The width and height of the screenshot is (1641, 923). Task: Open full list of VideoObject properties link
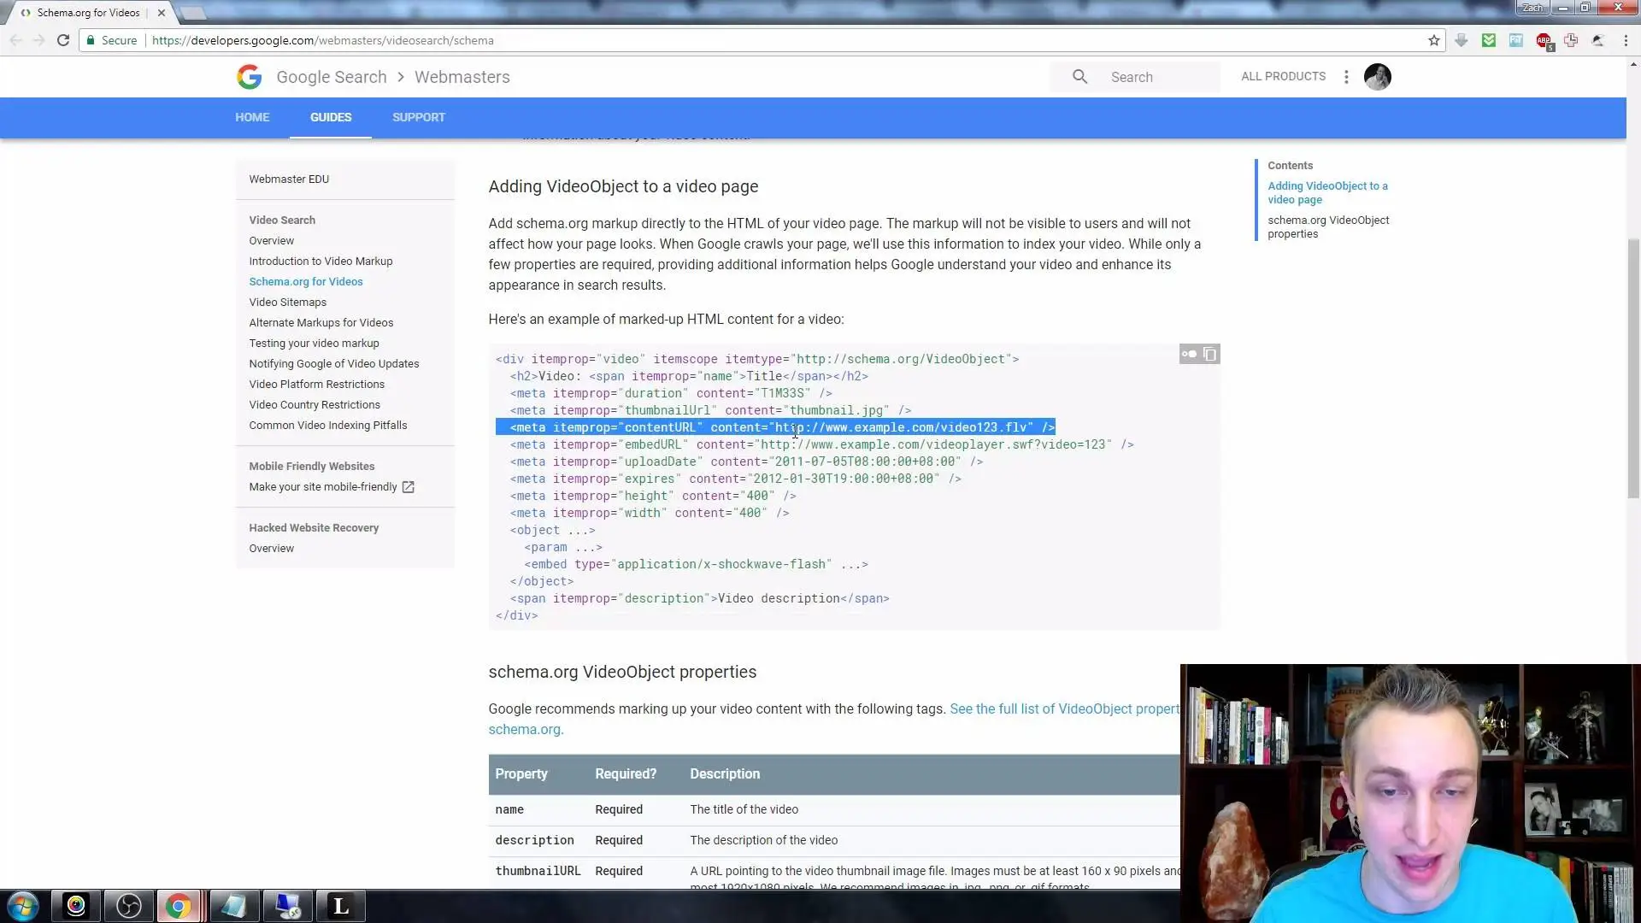(1064, 709)
